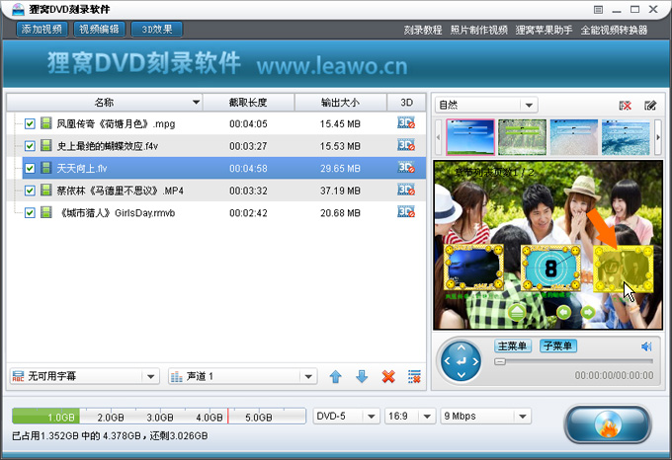Switch to the 主菜单 tab
Screen dimensions: 672x460
pos(513,346)
